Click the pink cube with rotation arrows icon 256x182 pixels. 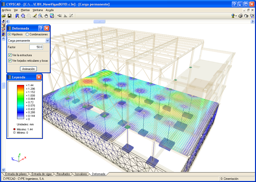3,30
